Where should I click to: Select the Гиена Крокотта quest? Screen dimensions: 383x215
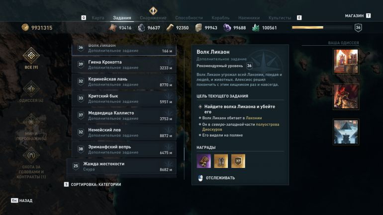(124, 65)
